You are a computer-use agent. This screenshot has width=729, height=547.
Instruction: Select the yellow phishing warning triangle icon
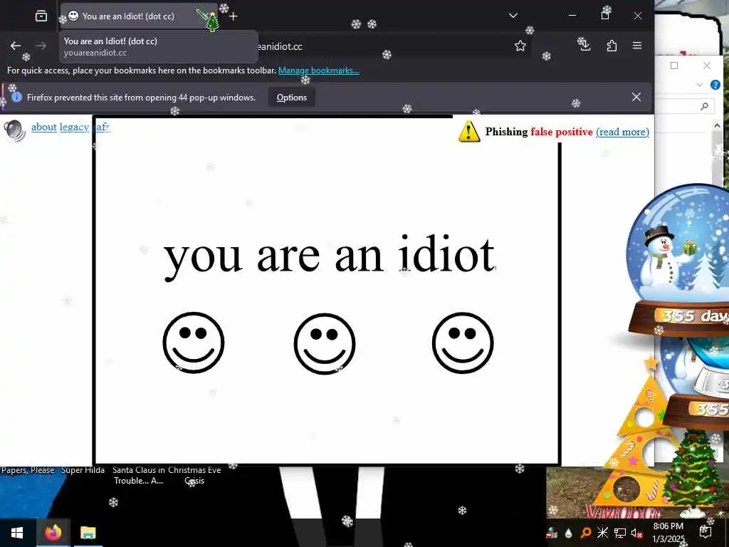click(x=469, y=131)
